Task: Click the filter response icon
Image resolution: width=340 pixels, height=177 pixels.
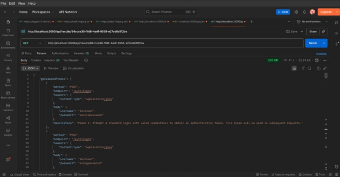Action: coord(303,68)
